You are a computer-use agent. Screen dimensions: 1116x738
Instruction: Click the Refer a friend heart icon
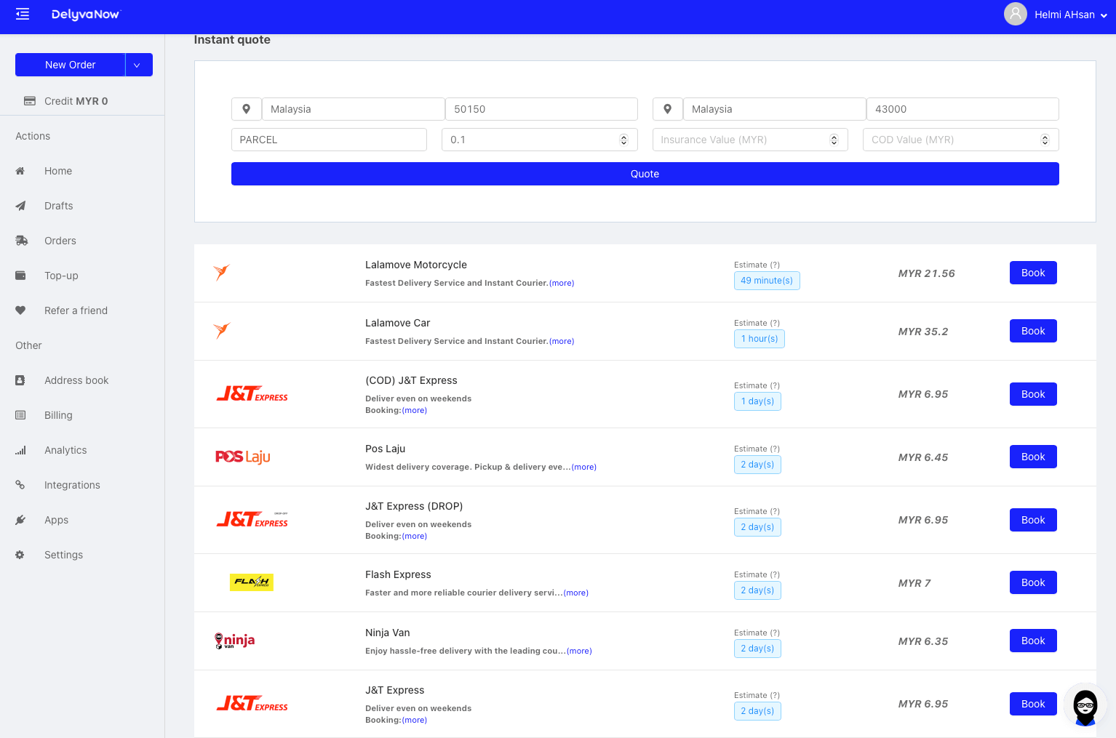tap(20, 310)
